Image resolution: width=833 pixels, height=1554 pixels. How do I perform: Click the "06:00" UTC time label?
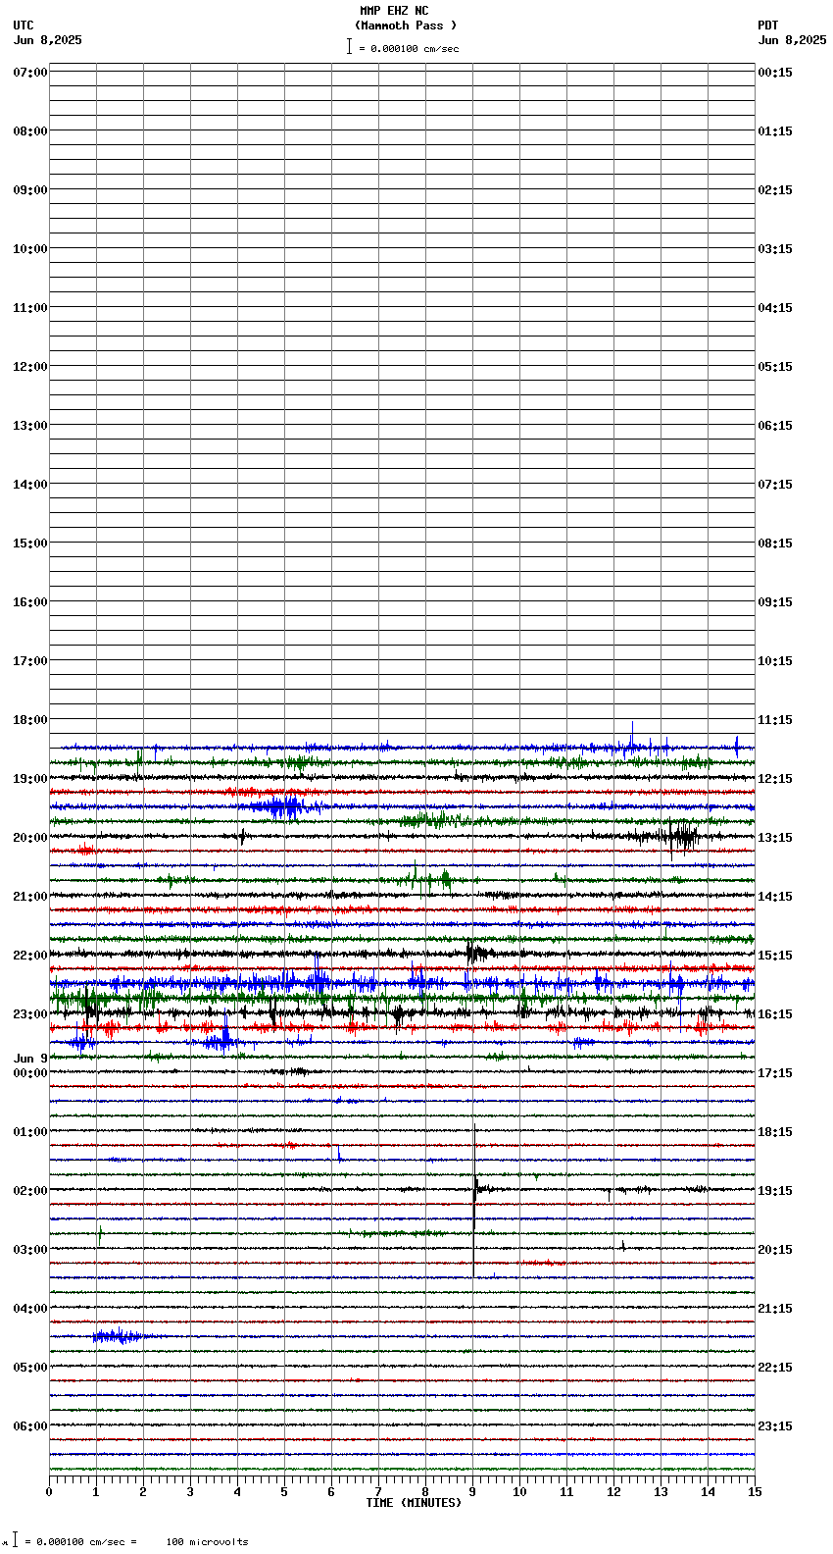30,1426
